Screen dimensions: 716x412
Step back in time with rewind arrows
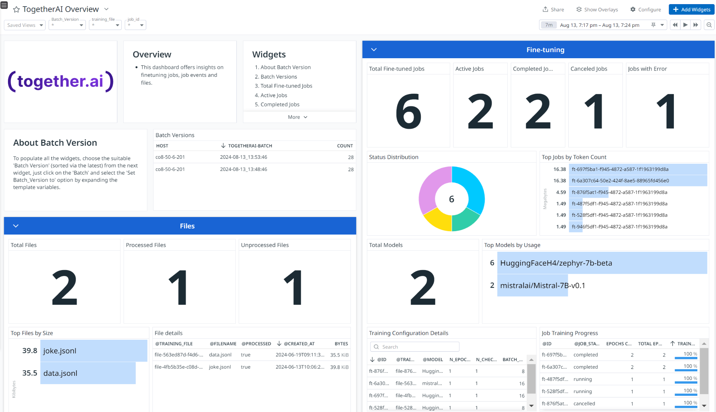click(675, 25)
